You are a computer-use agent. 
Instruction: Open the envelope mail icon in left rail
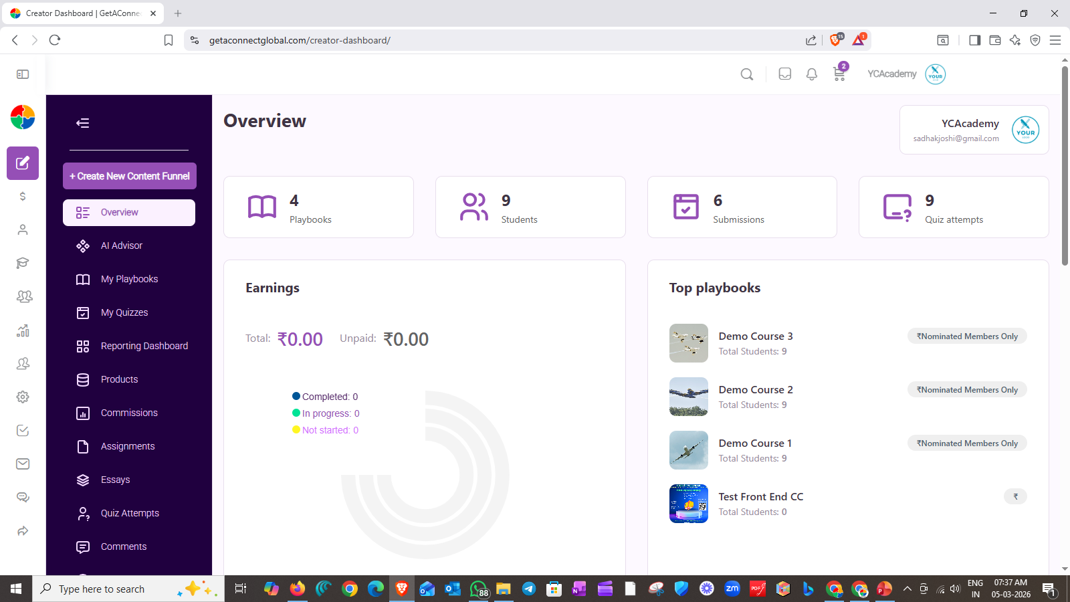(x=23, y=464)
